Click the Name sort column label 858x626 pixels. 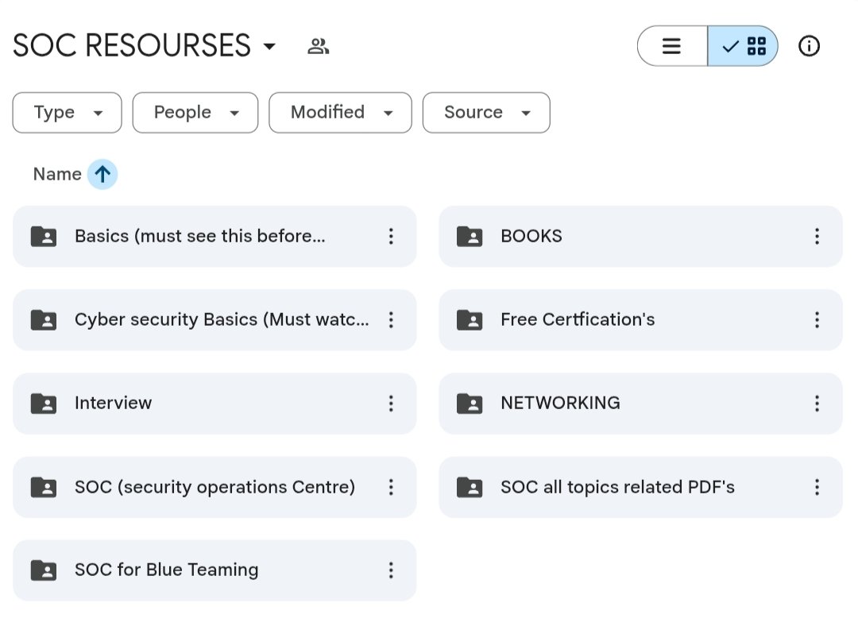[57, 174]
